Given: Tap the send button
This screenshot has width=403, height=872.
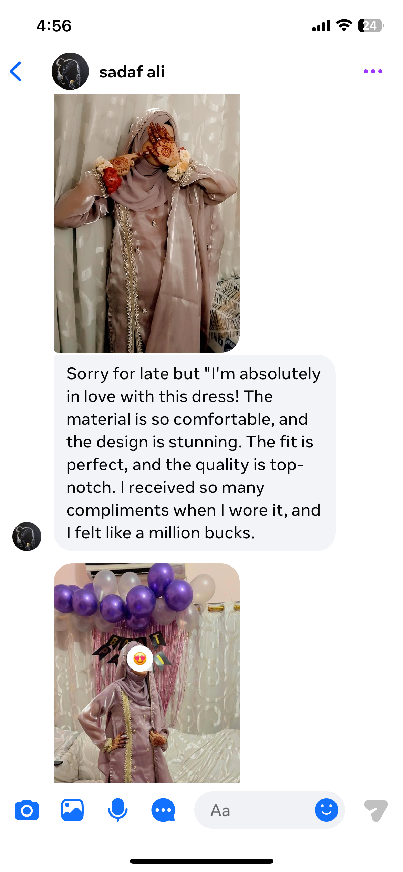Looking at the screenshot, I should 376,810.
